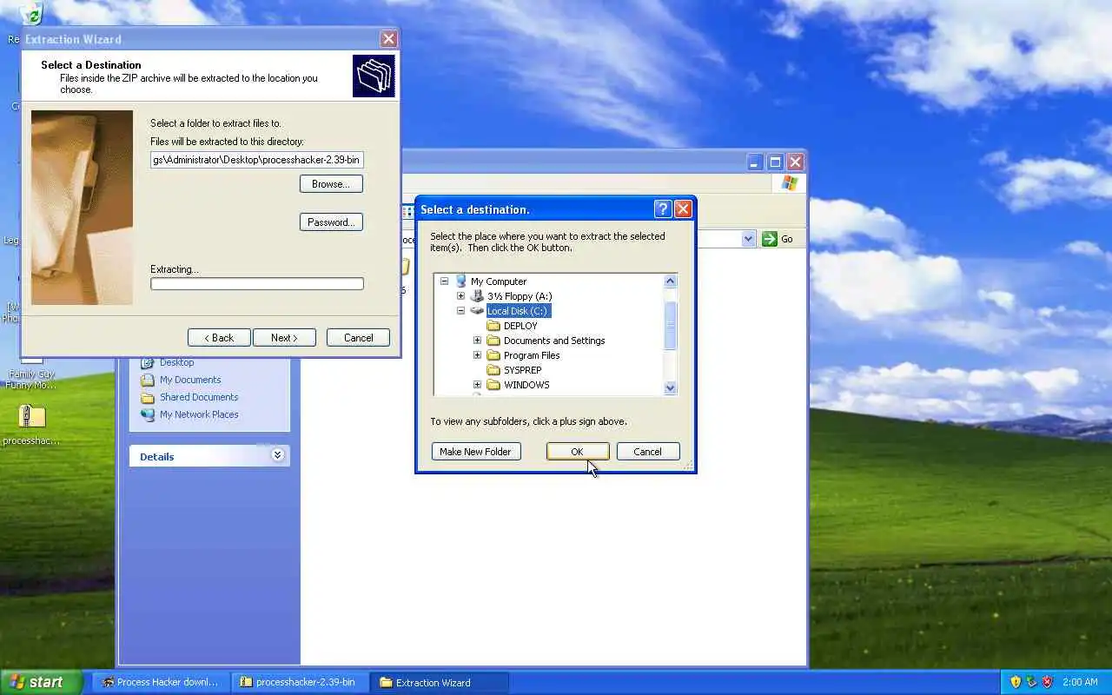The width and height of the screenshot is (1112, 695).
Task: Click the Make New Folder button
Action: point(475,452)
